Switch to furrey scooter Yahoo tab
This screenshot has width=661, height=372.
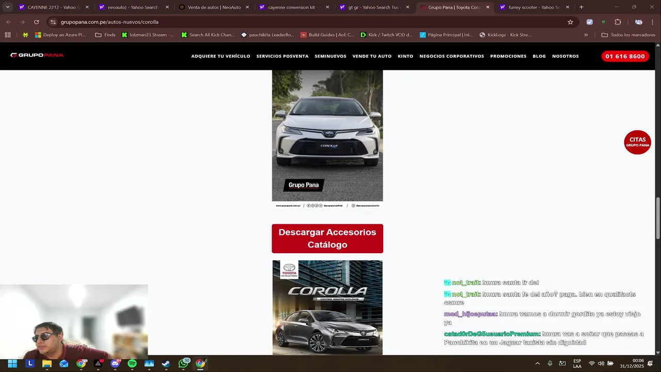[534, 7]
